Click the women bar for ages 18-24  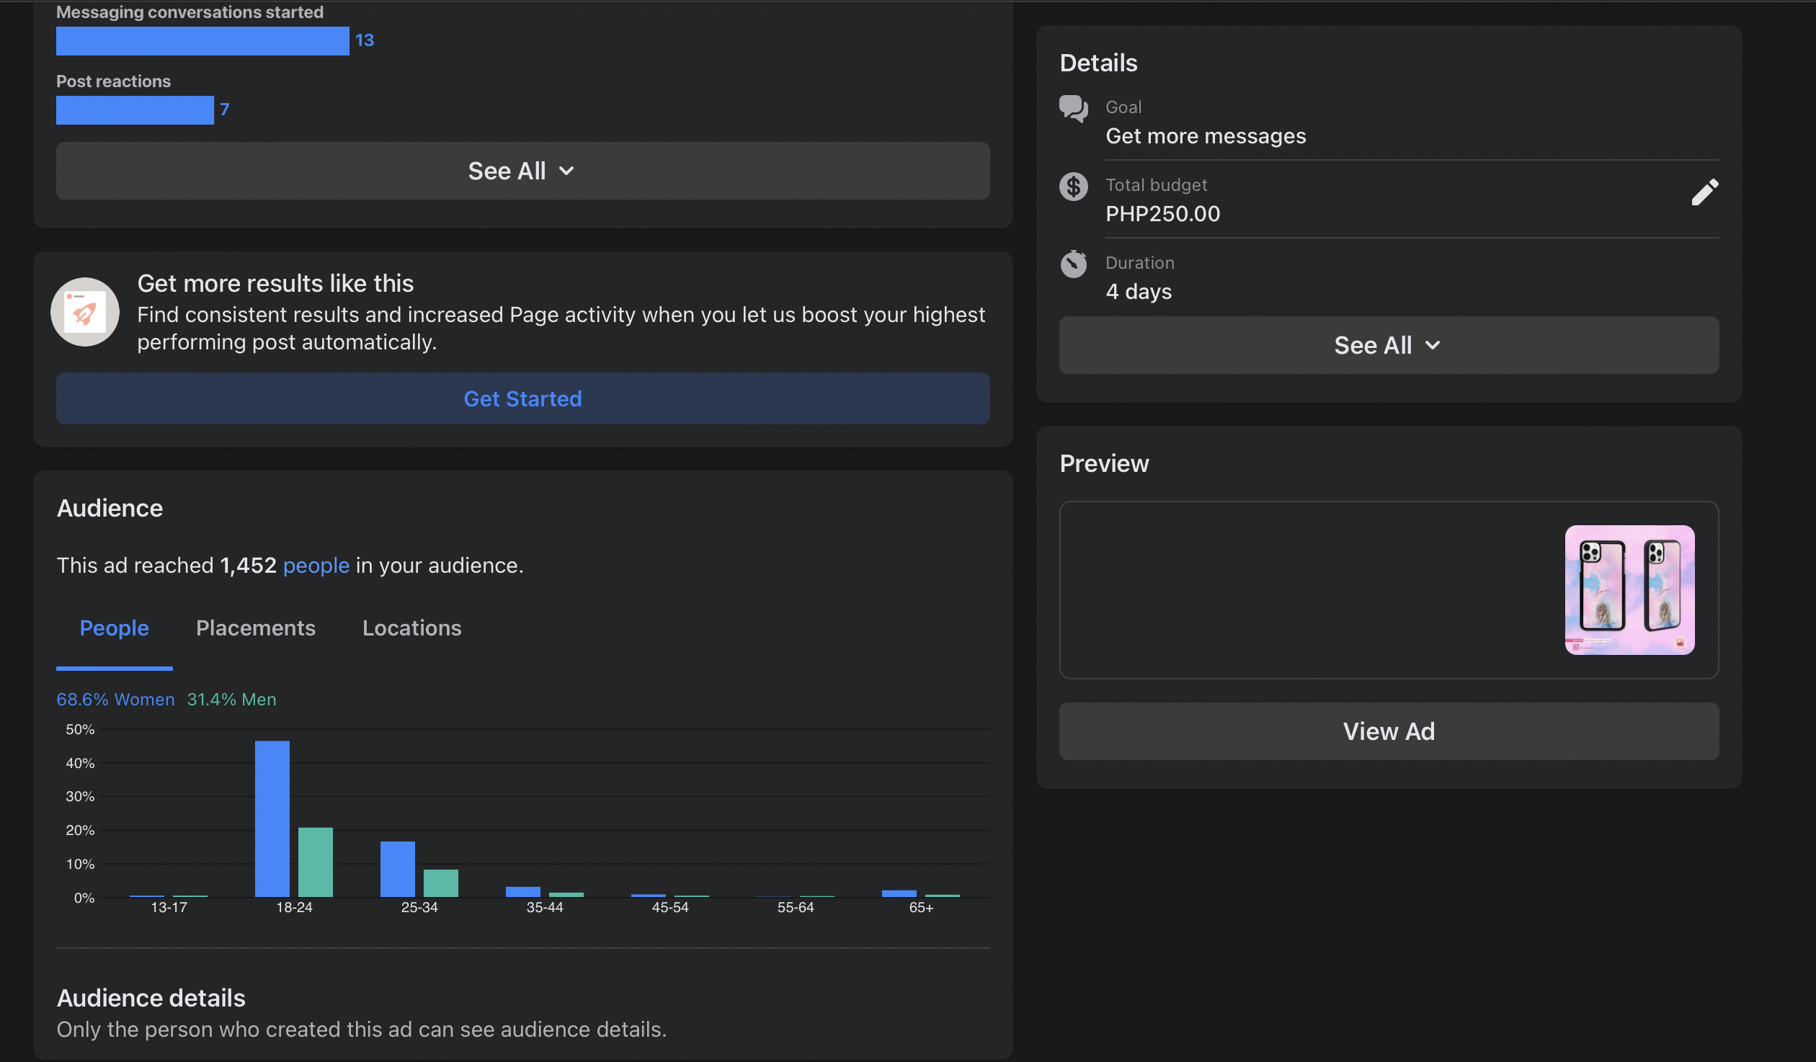[x=272, y=819]
